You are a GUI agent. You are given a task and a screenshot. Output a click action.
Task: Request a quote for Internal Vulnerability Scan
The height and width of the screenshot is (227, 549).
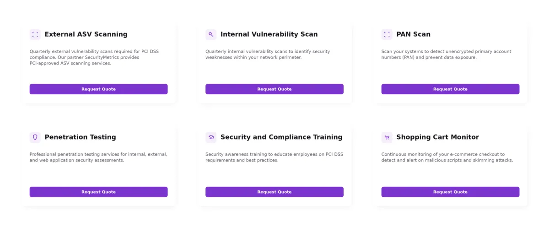pos(274,89)
